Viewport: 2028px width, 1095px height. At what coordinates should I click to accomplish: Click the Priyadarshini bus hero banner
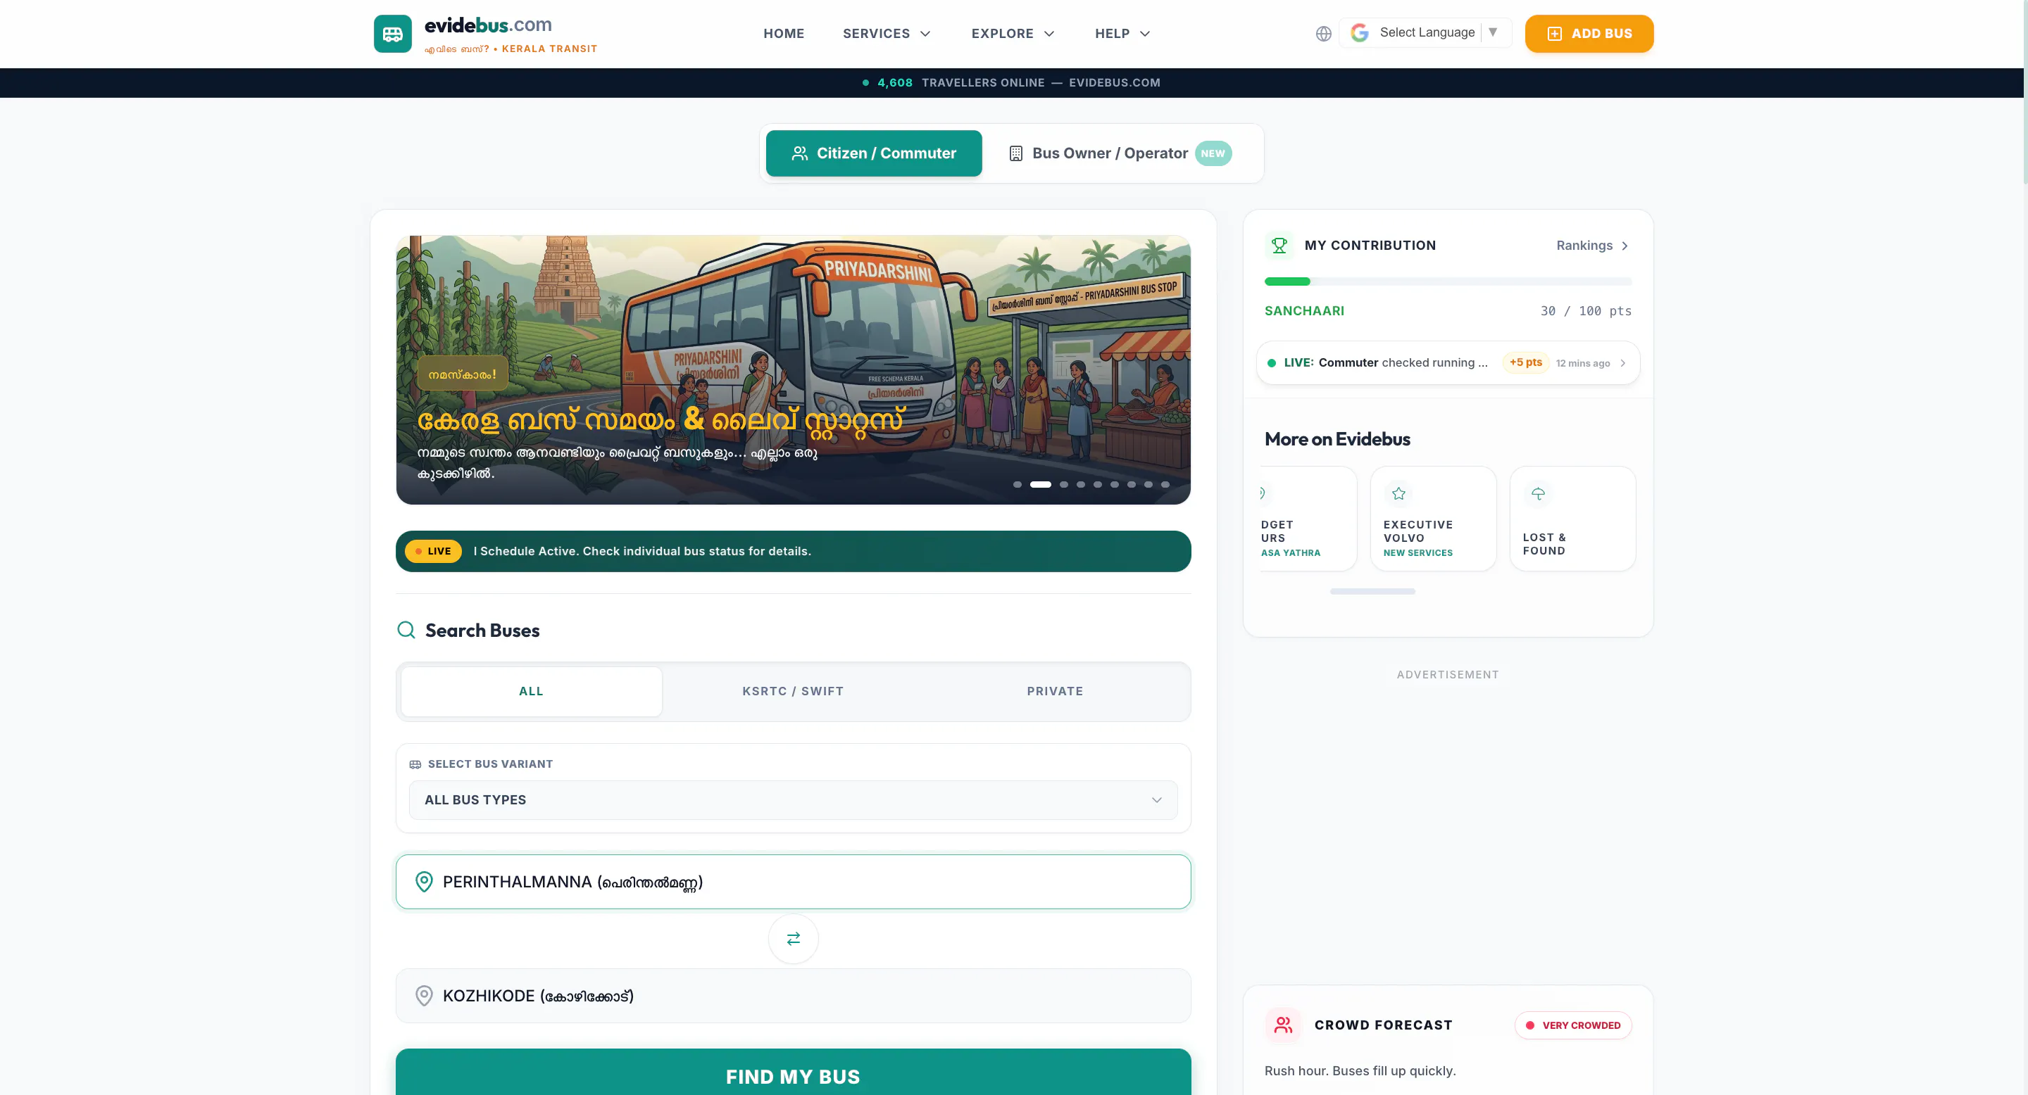793,369
